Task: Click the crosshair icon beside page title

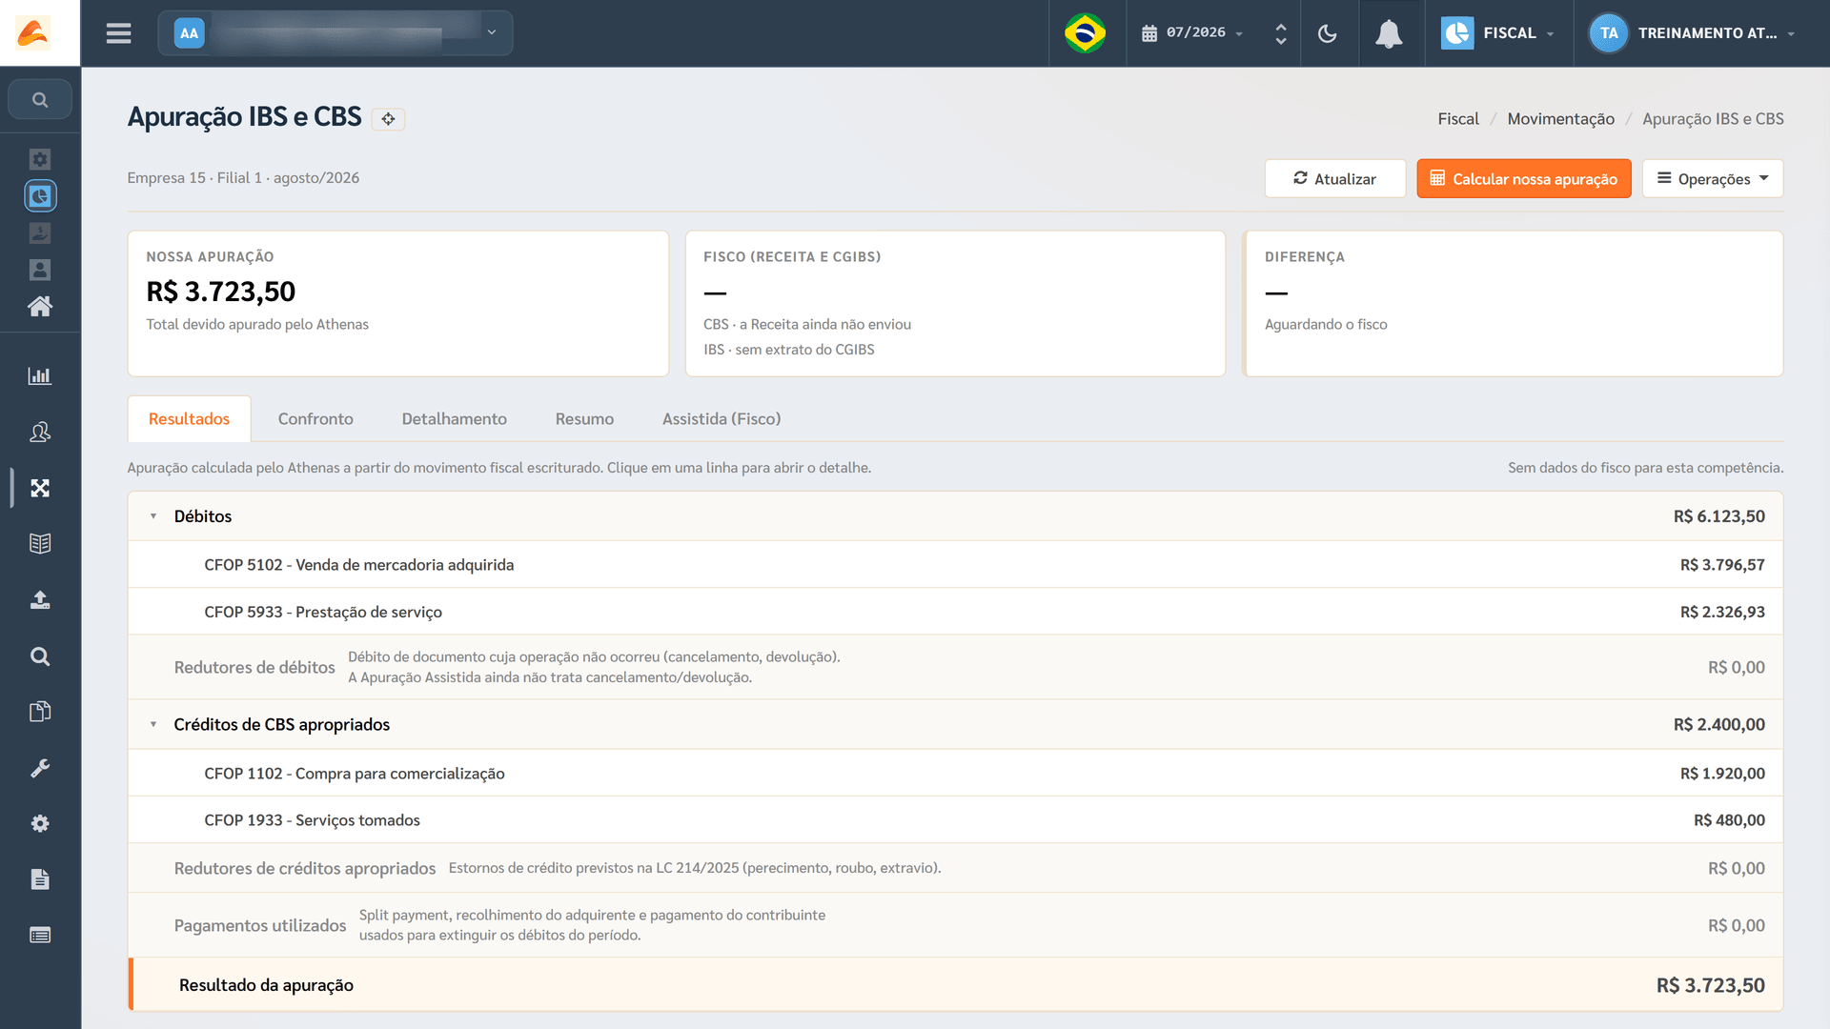Action: 388,119
